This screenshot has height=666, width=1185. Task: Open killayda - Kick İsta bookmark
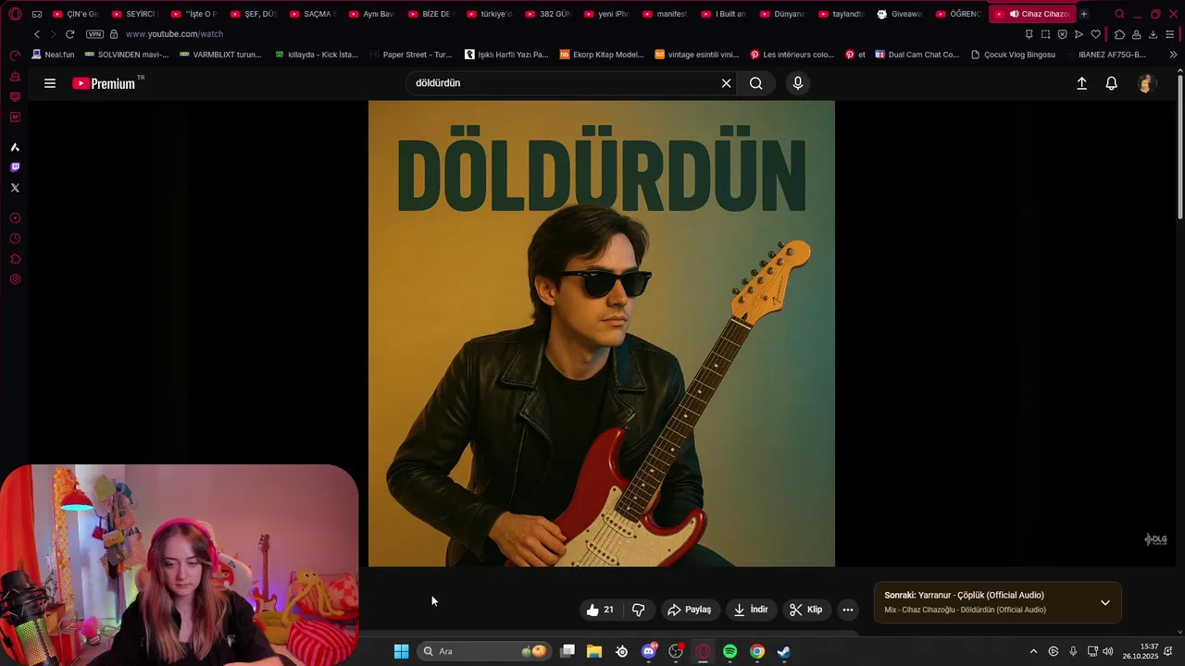coord(316,55)
